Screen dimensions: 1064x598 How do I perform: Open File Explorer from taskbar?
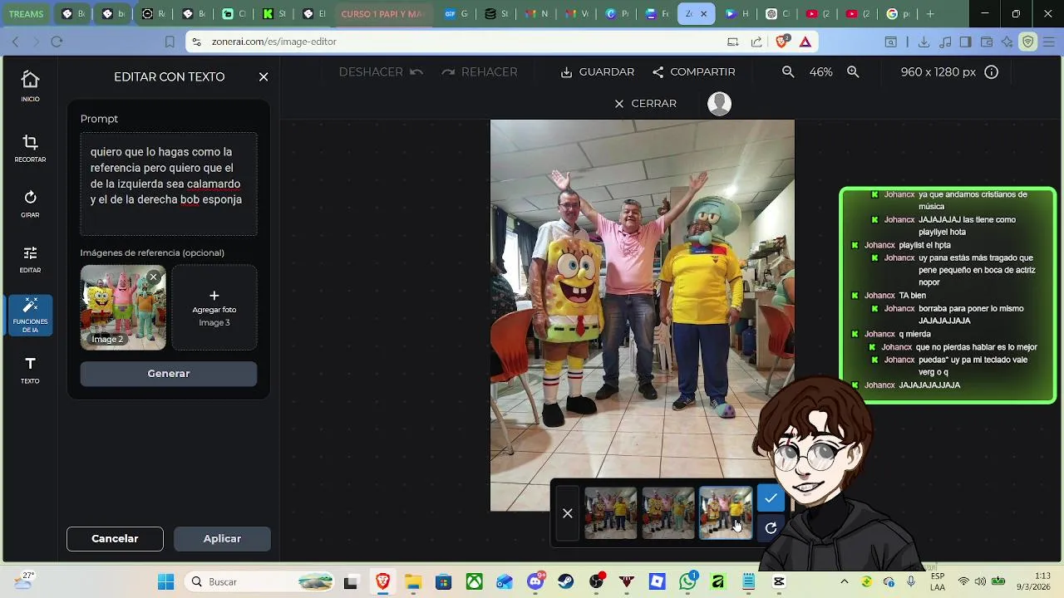[x=413, y=581]
